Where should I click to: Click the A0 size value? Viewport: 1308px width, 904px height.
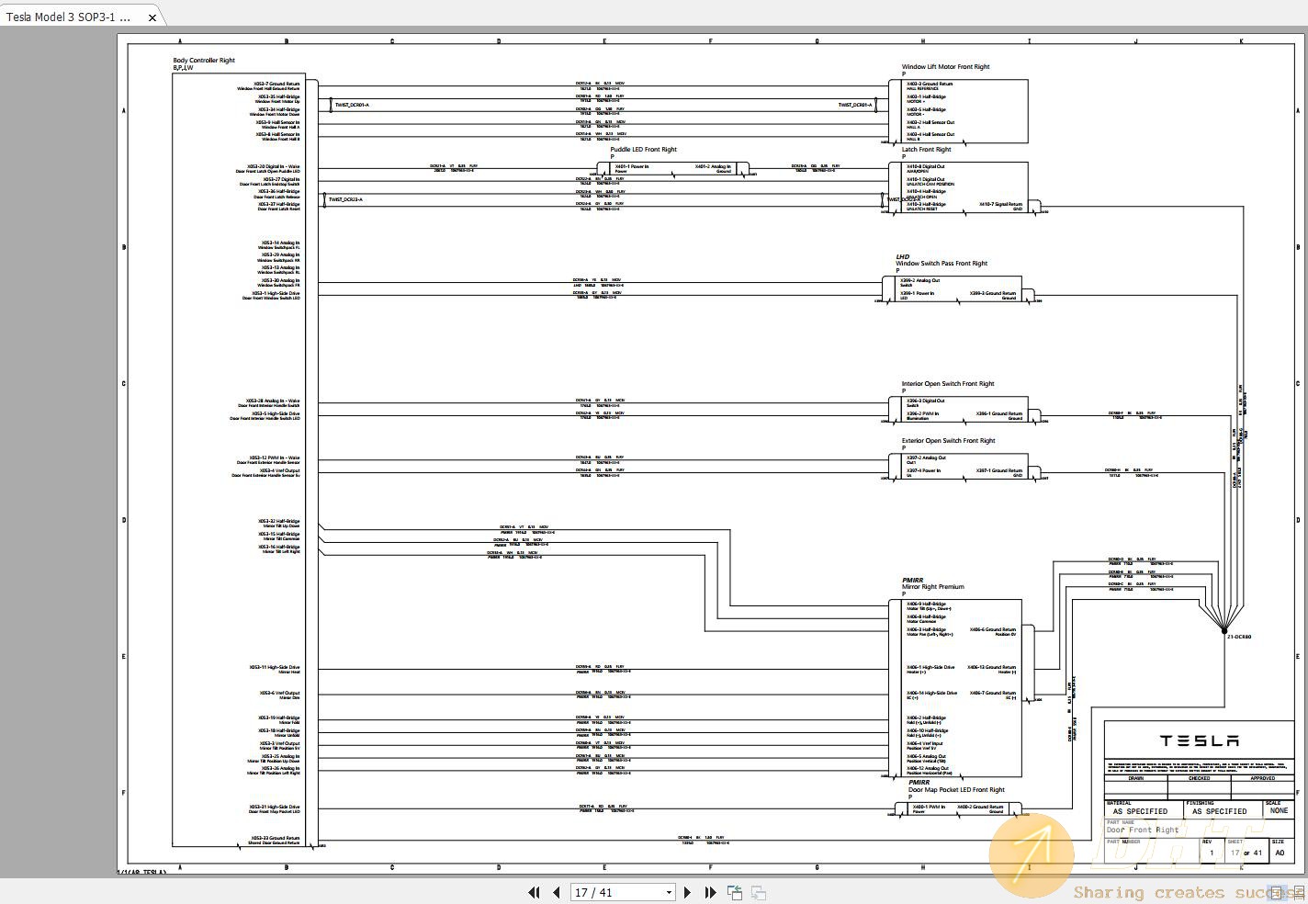click(1280, 853)
